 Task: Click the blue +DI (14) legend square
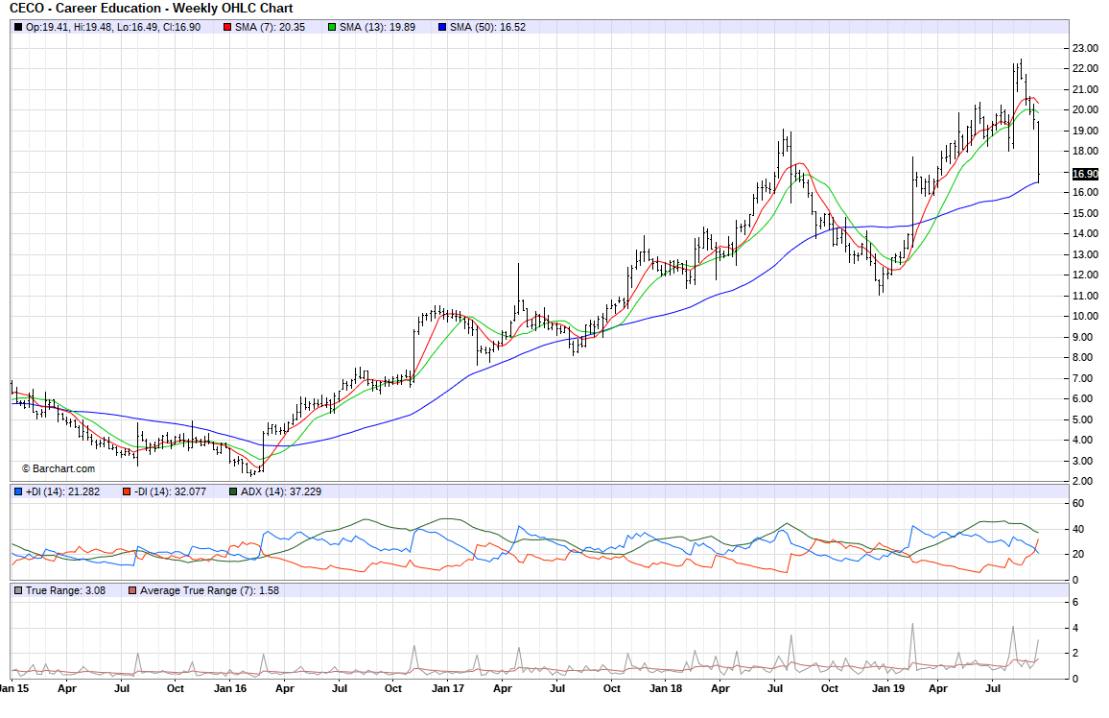[18, 491]
